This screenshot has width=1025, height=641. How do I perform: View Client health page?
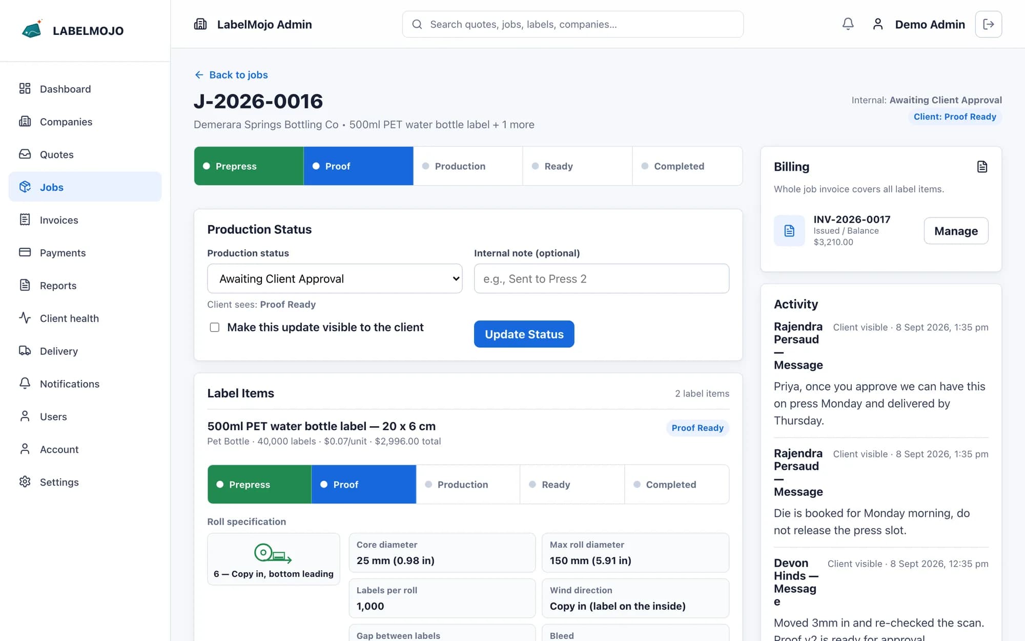pos(85,318)
